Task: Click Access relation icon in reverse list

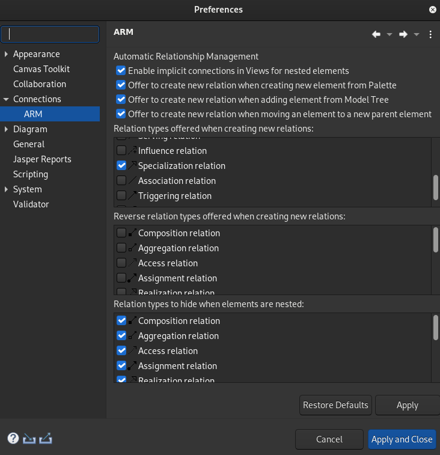Action: [132, 263]
